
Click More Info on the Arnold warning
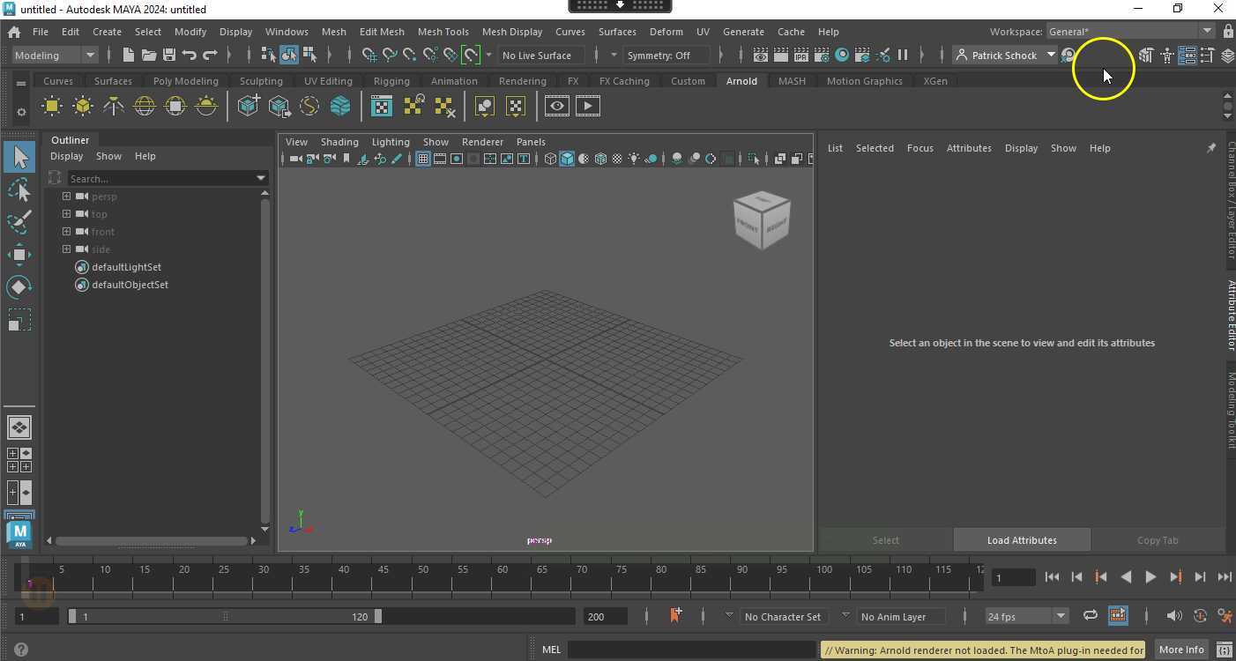1180,650
